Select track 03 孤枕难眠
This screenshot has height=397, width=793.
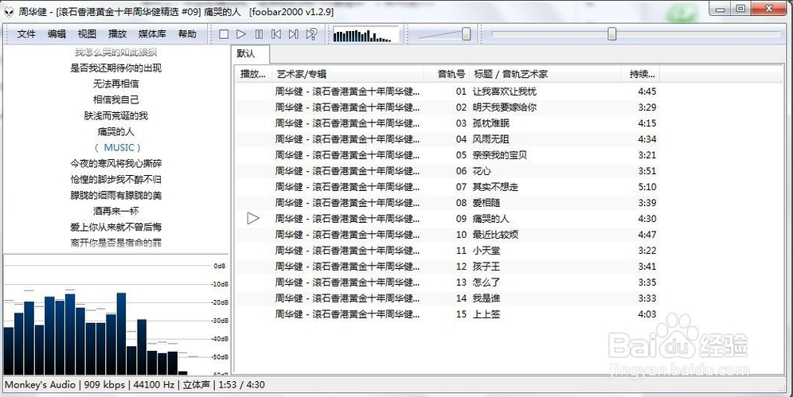pos(447,123)
